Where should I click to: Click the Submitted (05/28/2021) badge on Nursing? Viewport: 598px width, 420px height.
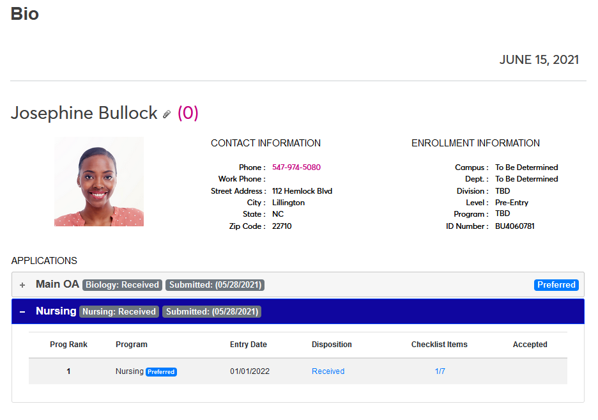coord(211,311)
